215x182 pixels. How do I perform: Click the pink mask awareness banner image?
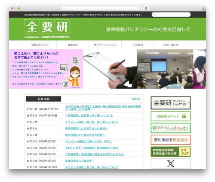tap(46, 69)
